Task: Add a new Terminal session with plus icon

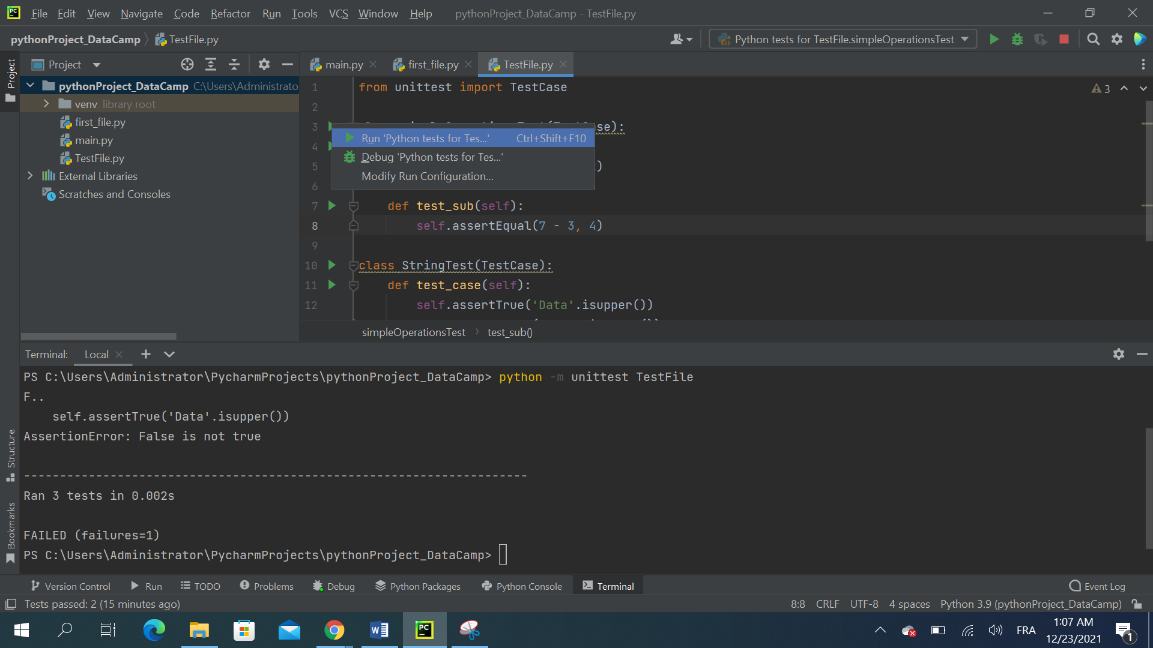Action: [145, 354]
